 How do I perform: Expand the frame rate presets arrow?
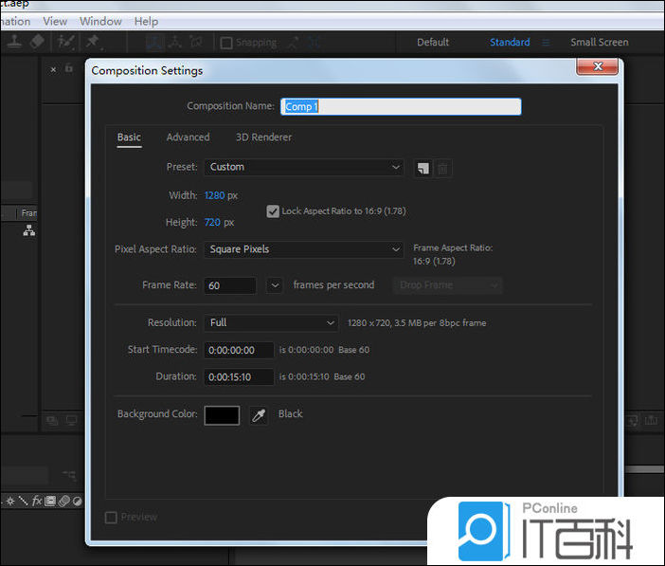pos(275,285)
